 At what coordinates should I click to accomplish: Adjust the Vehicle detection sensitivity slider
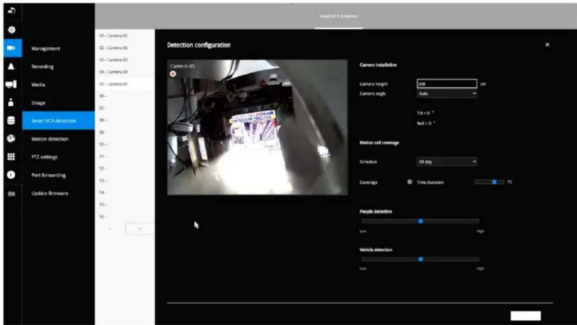pyautogui.click(x=420, y=259)
